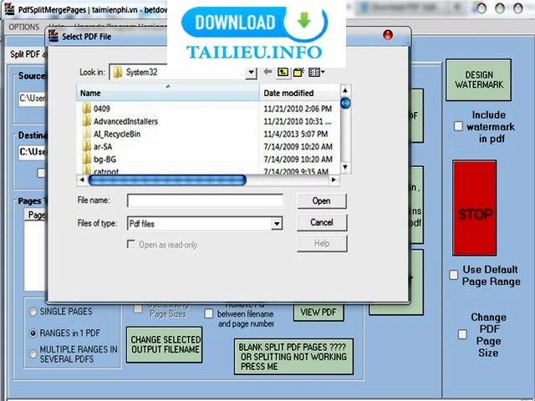
Task: Click VIEW PDF button
Action: (318, 312)
